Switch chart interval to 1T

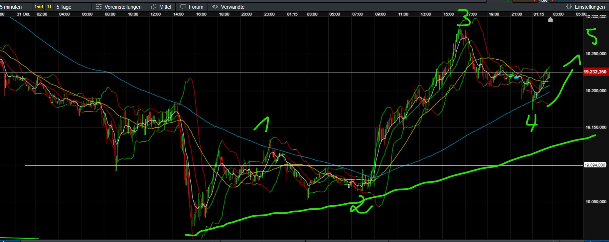49,7
